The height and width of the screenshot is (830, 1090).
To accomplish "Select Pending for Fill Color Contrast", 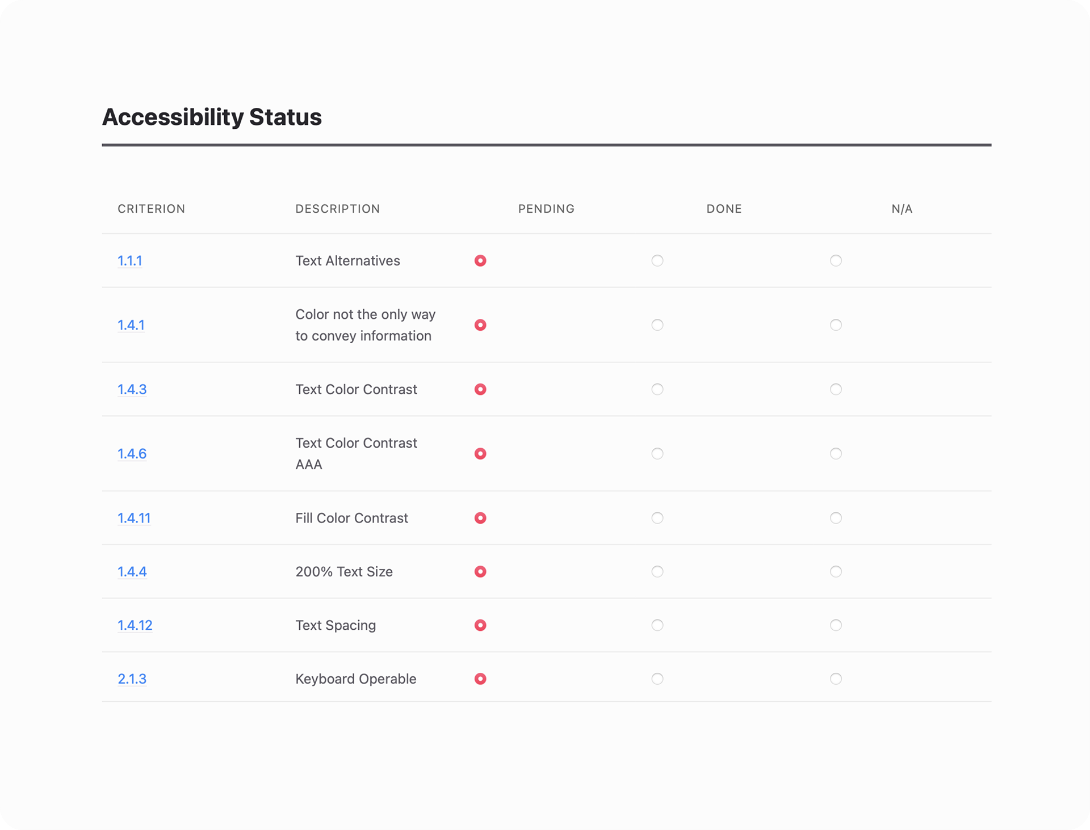I will 480,518.
